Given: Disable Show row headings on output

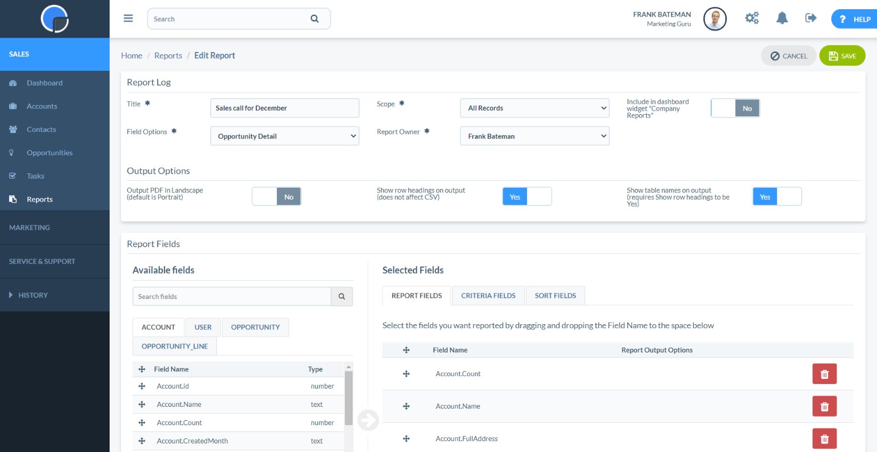Looking at the screenshot, I should (526, 197).
